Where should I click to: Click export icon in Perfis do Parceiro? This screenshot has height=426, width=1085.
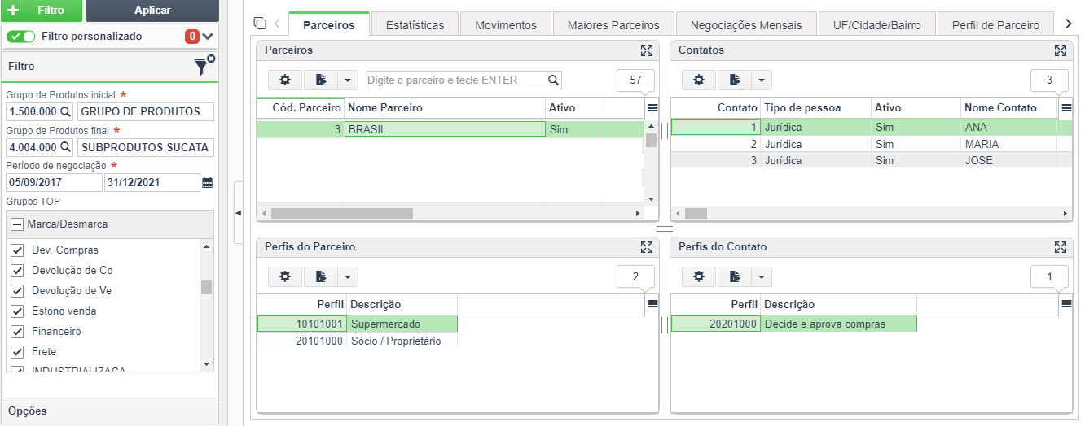(321, 276)
